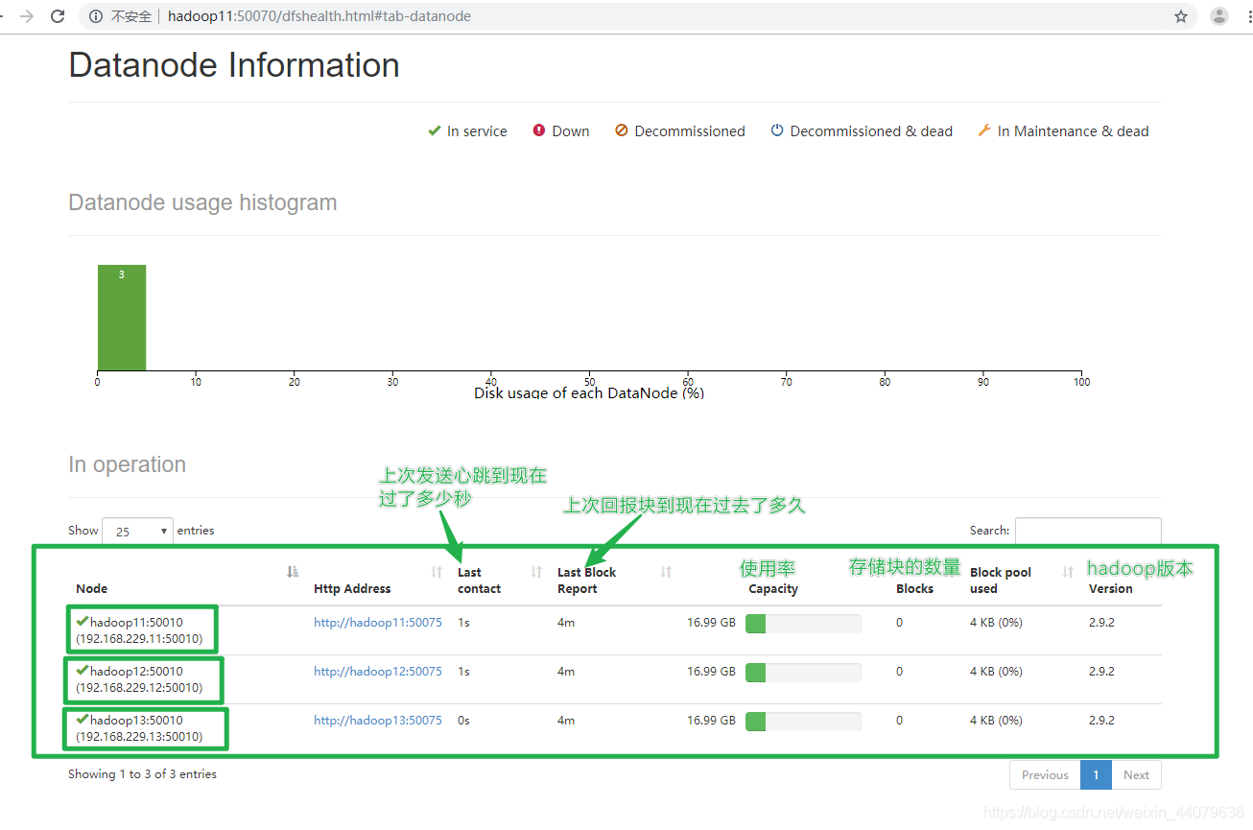This screenshot has width=1253, height=830.
Task: Click the Node column header text
Action: pyautogui.click(x=92, y=589)
